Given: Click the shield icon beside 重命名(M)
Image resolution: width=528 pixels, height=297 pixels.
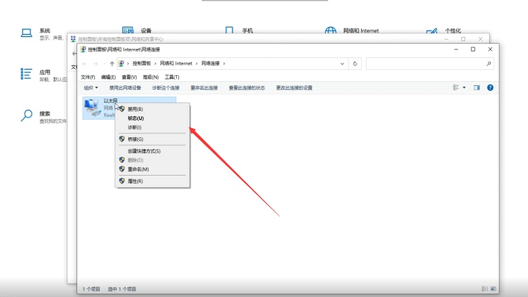Looking at the screenshot, I should [x=122, y=169].
